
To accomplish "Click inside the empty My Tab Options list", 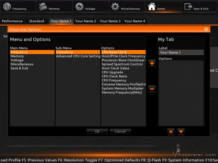I will [181, 93].
